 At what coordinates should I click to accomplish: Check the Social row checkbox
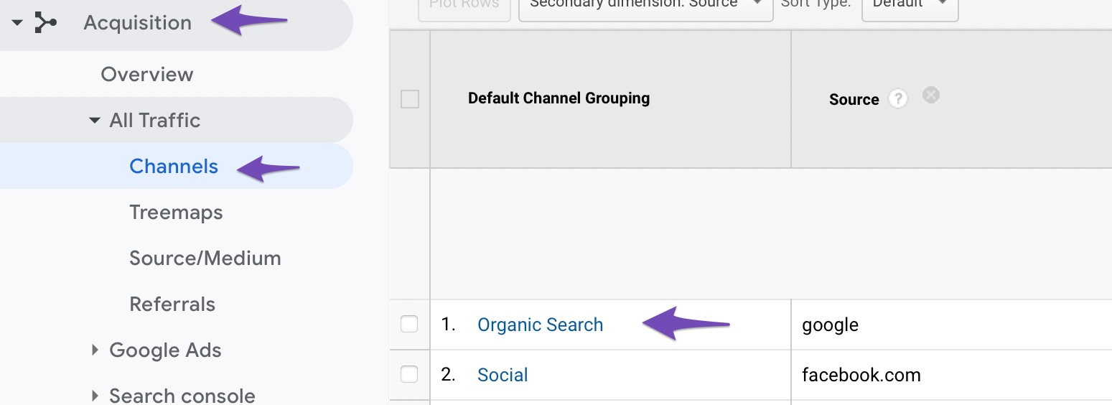[x=409, y=375]
